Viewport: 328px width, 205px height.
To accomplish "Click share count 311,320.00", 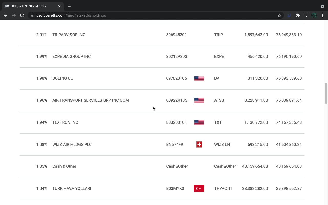I will pos(258,78).
